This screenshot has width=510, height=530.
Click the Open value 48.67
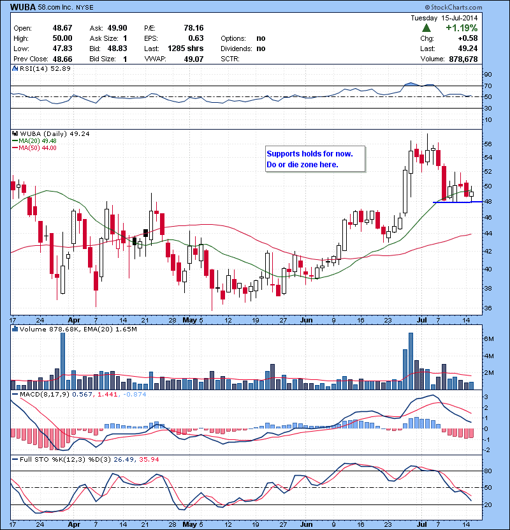click(x=62, y=27)
